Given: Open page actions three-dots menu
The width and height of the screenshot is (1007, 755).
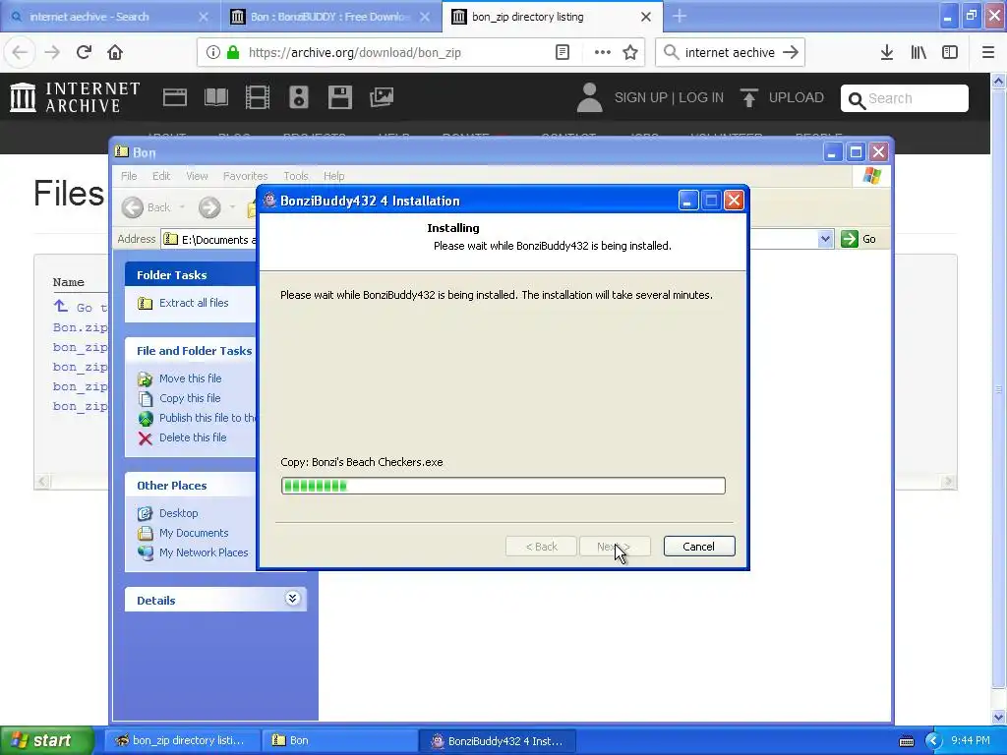Looking at the screenshot, I should pyautogui.click(x=603, y=53).
